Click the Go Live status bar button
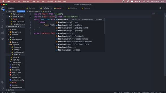Screen dimensions: 166x93 pos(154,92)
